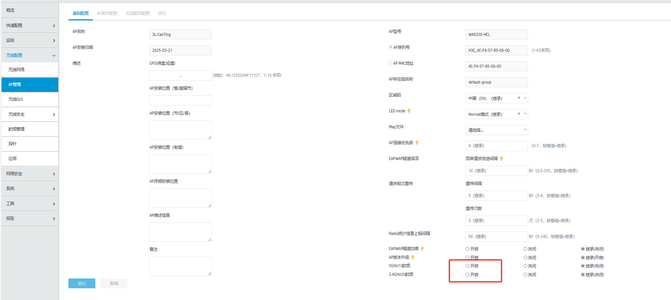Click the AP所在组名称 field
Viewport: 671px width, 300px height.
(x=497, y=82)
